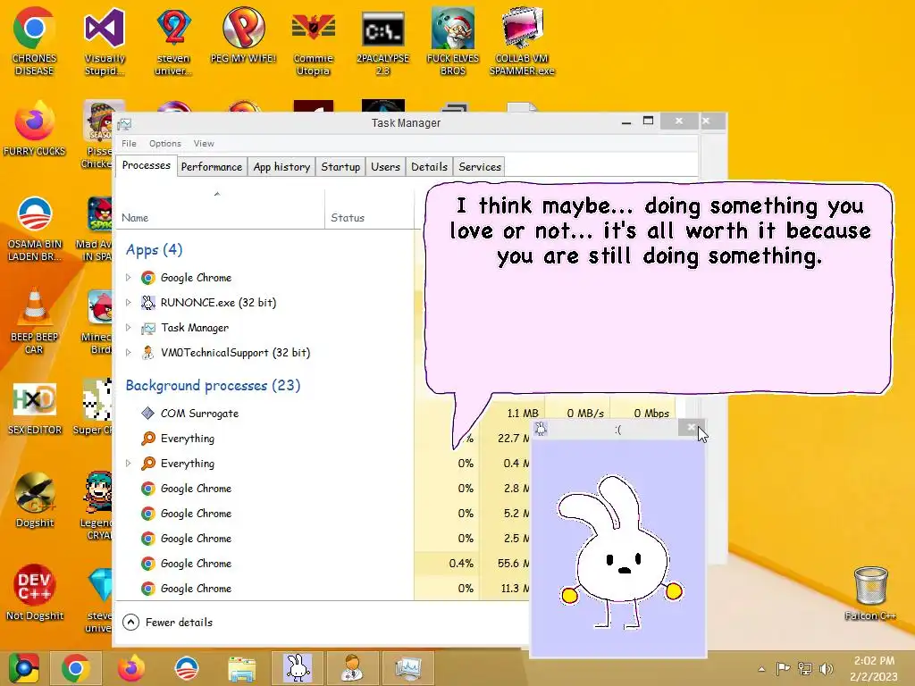Close the sad bunny ":(" window
The width and height of the screenshot is (915, 686).
(x=692, y=428)
